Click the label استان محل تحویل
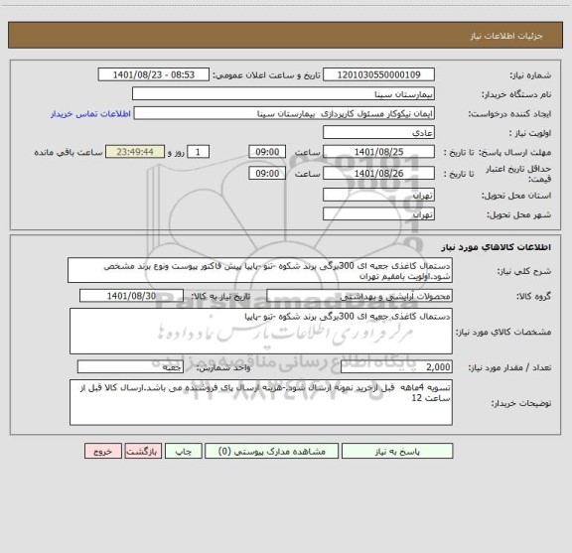Image resolution: width=572 pixels, height=553 pixels. point(516,196)
